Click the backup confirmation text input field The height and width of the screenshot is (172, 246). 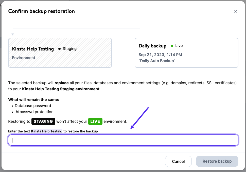[123, 140]
